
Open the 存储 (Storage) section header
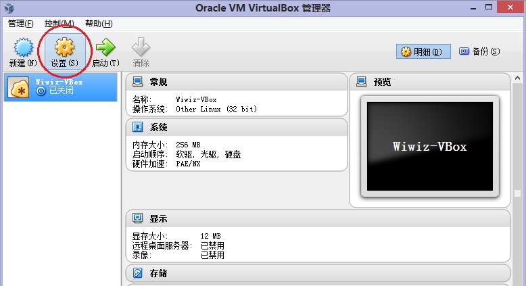318,273
